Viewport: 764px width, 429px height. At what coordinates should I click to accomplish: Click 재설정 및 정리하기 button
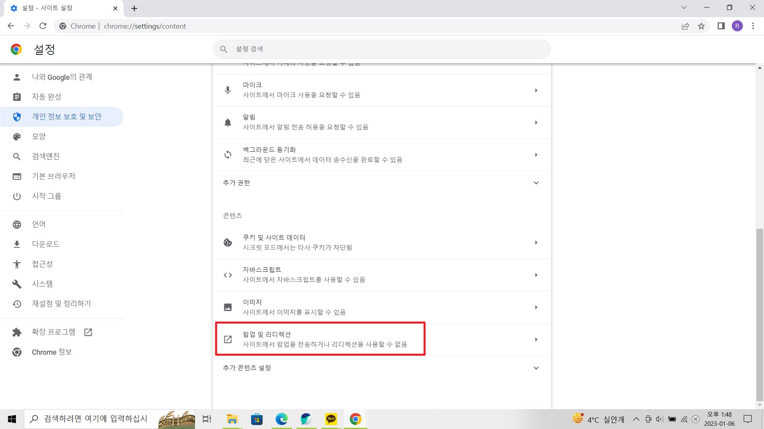[x=62, y=304]
